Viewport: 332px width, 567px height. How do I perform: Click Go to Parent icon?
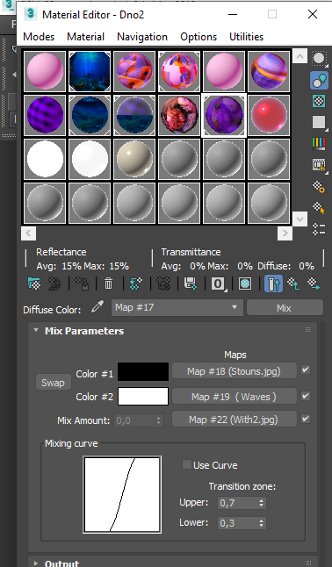[293, 283]
